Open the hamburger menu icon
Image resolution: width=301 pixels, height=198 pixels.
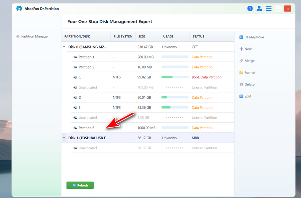(269, 8)
